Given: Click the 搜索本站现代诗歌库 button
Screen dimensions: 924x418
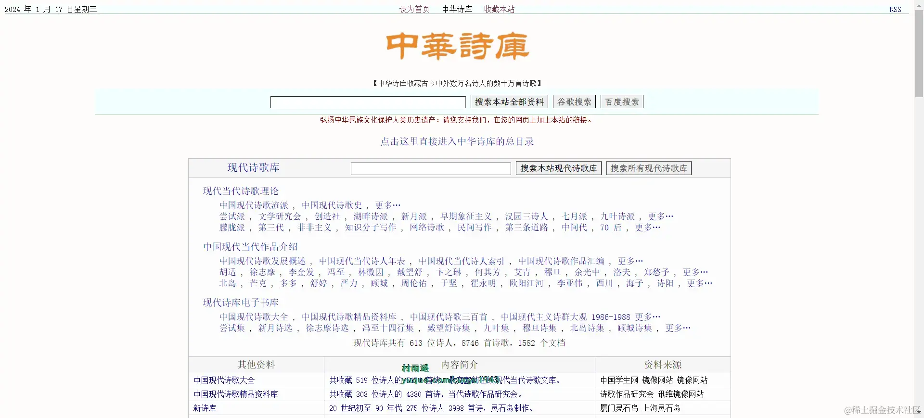Looking at the screenshot, I should point(558,168).
